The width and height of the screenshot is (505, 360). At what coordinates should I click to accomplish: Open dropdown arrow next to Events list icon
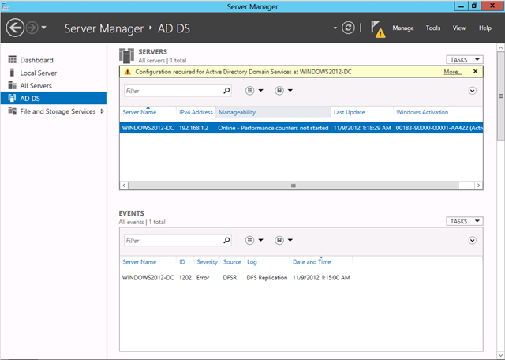(261, 240)
